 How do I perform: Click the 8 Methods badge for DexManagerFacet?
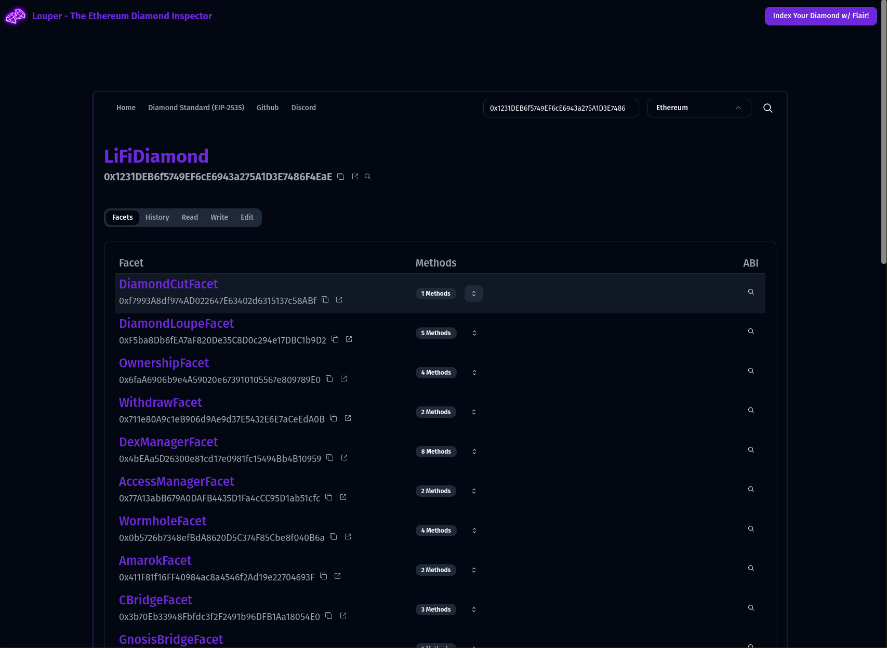(x=436, y=452)
